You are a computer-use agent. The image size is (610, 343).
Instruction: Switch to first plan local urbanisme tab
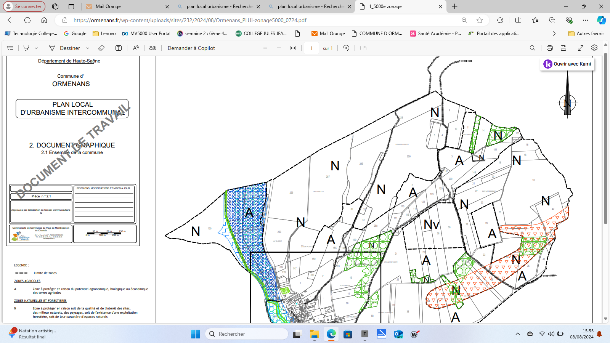(x=218, y=6)
